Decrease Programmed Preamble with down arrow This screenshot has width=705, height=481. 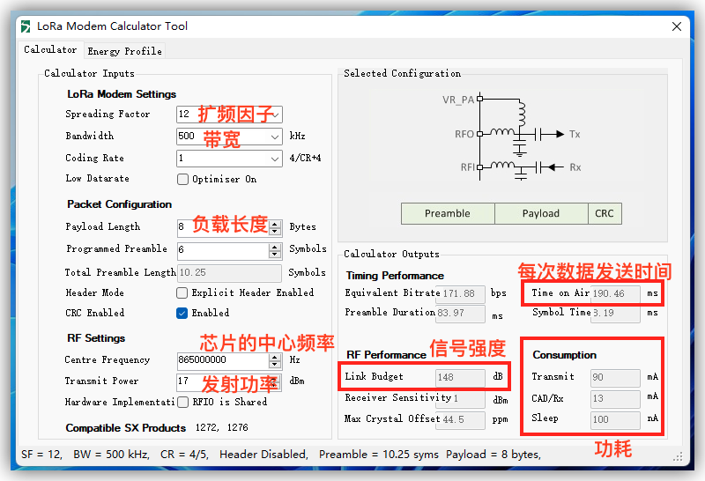[x=275, y=255]
